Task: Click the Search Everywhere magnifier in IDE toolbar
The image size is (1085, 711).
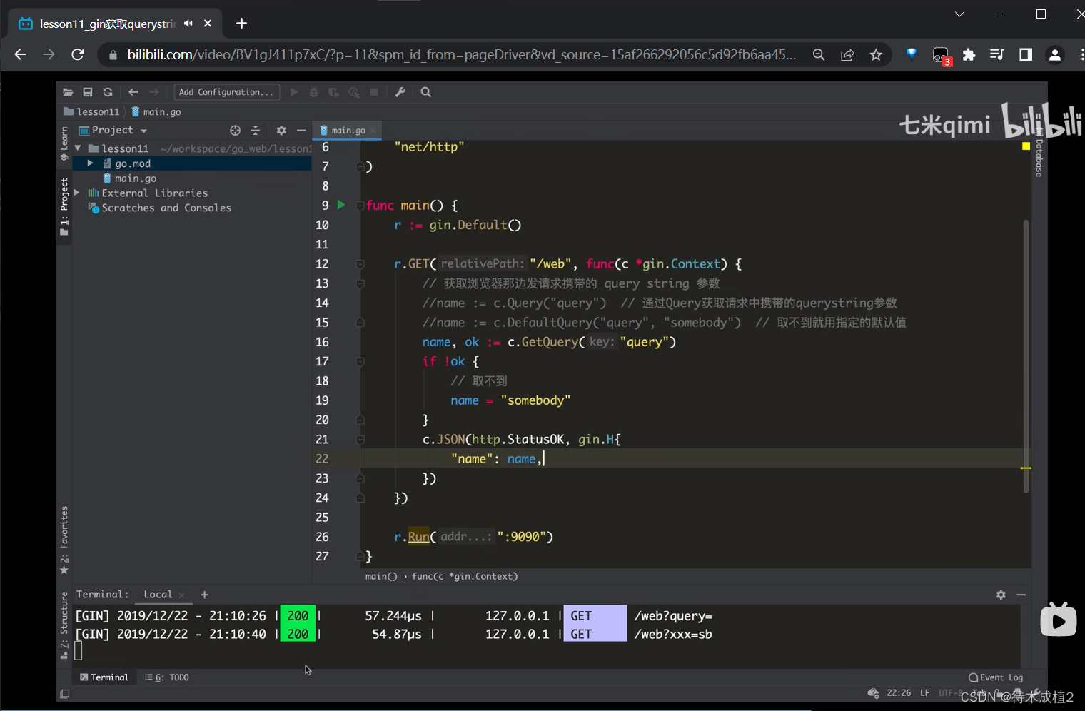Action: point(426,92)
